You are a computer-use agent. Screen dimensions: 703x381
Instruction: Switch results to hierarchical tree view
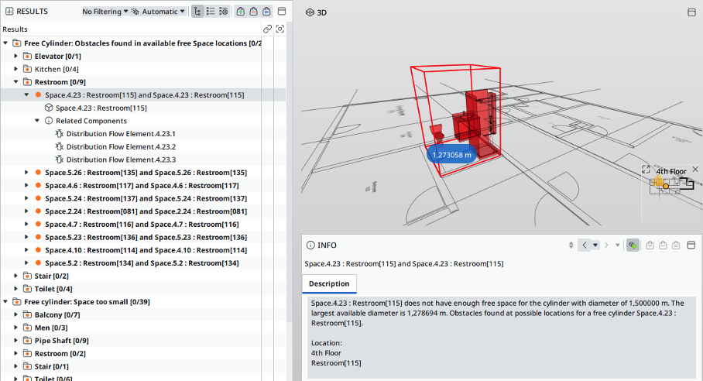tap(197, 11)
